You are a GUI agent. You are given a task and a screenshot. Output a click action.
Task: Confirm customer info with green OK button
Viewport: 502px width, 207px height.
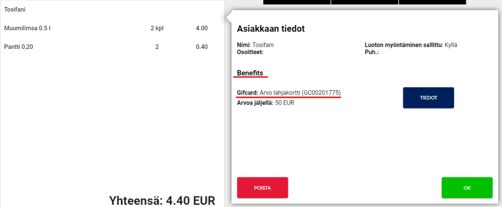coord(467,188)
